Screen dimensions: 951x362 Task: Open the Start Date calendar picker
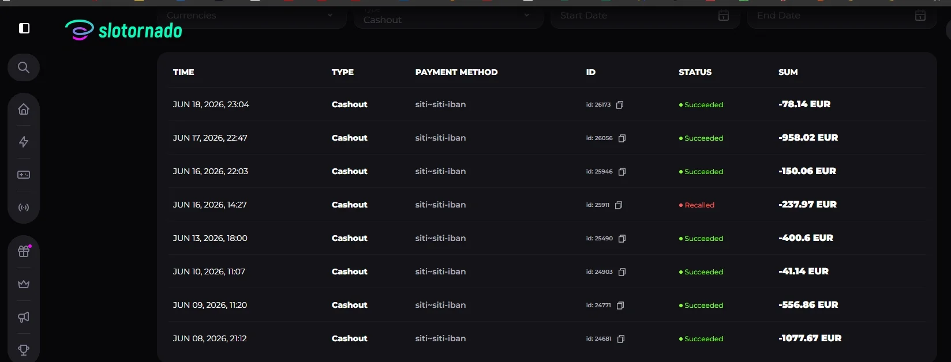[724, 16]
